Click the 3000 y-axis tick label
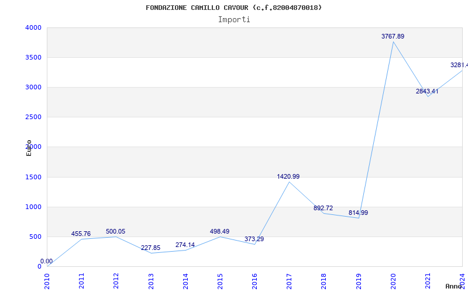This screenshot has width=468, height=292. [x=33, y=87]
